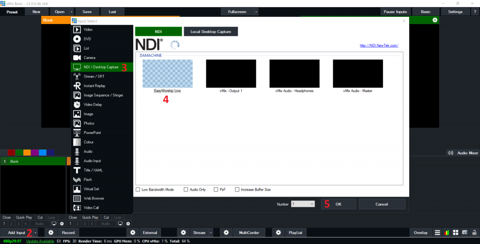Viewport: 480px width, 244px height.
Task: Click the output settings gear icon at top right
Action: point(435,20)
